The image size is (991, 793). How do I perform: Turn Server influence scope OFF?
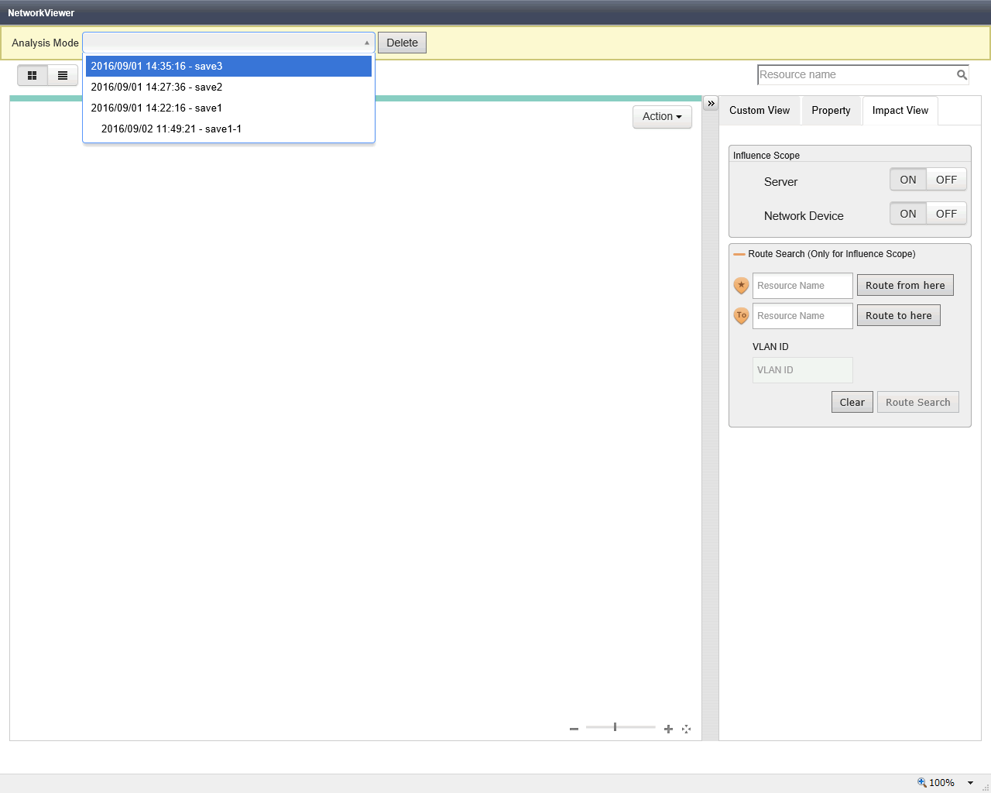[x=946, y=180]
